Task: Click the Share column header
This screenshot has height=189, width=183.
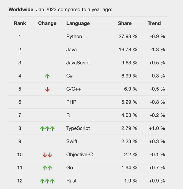Action: 125,23
